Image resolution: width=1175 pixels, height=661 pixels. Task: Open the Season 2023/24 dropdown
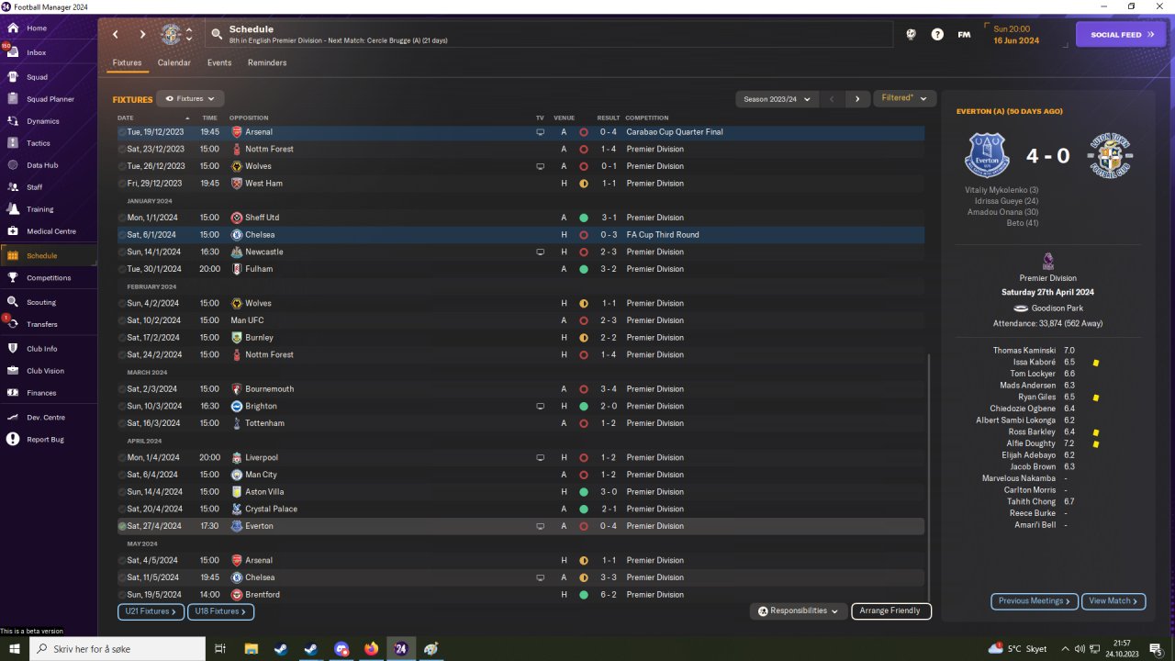coord(776,99)
